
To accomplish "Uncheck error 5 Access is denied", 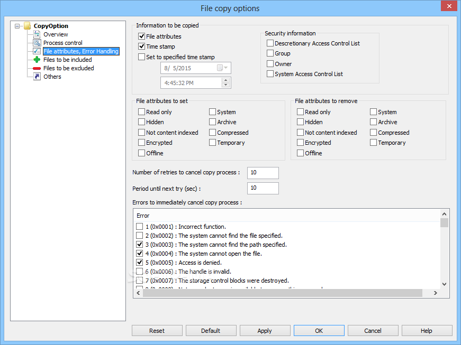I will (x=139, y=262).
